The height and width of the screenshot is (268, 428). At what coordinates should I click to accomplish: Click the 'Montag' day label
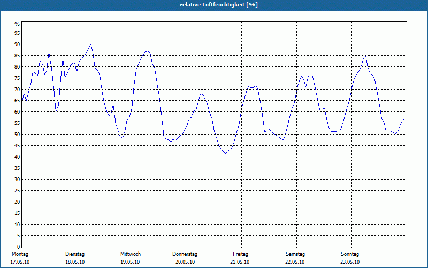click(x=20, y=254)
